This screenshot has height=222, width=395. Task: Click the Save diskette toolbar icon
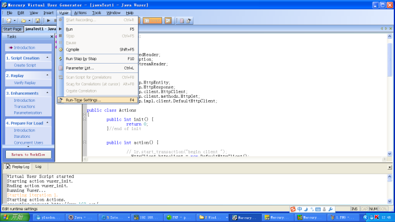point(38,21)
